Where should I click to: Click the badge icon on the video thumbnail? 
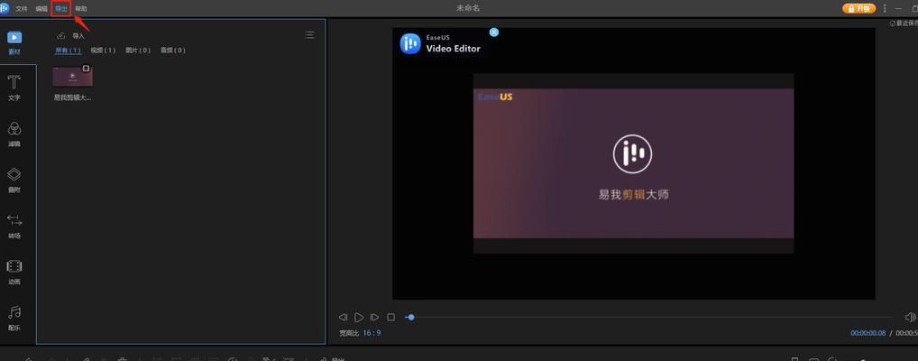click(86, 69)
